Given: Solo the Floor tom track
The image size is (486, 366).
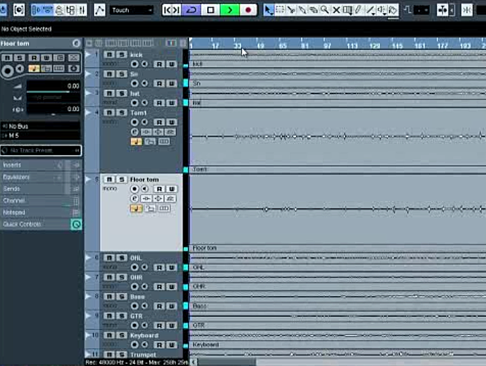Looking at the screenshot, I should click(x=121, y=179).
